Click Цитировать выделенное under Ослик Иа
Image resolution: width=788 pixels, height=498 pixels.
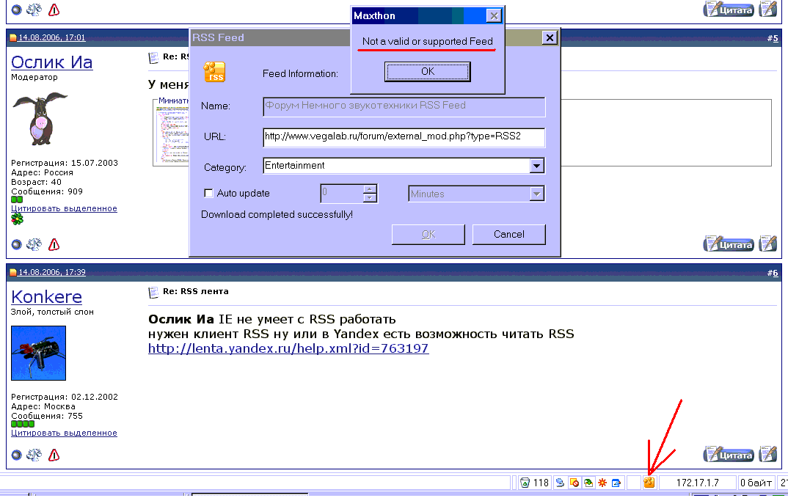pyautogui.click(x=64, y=208)
